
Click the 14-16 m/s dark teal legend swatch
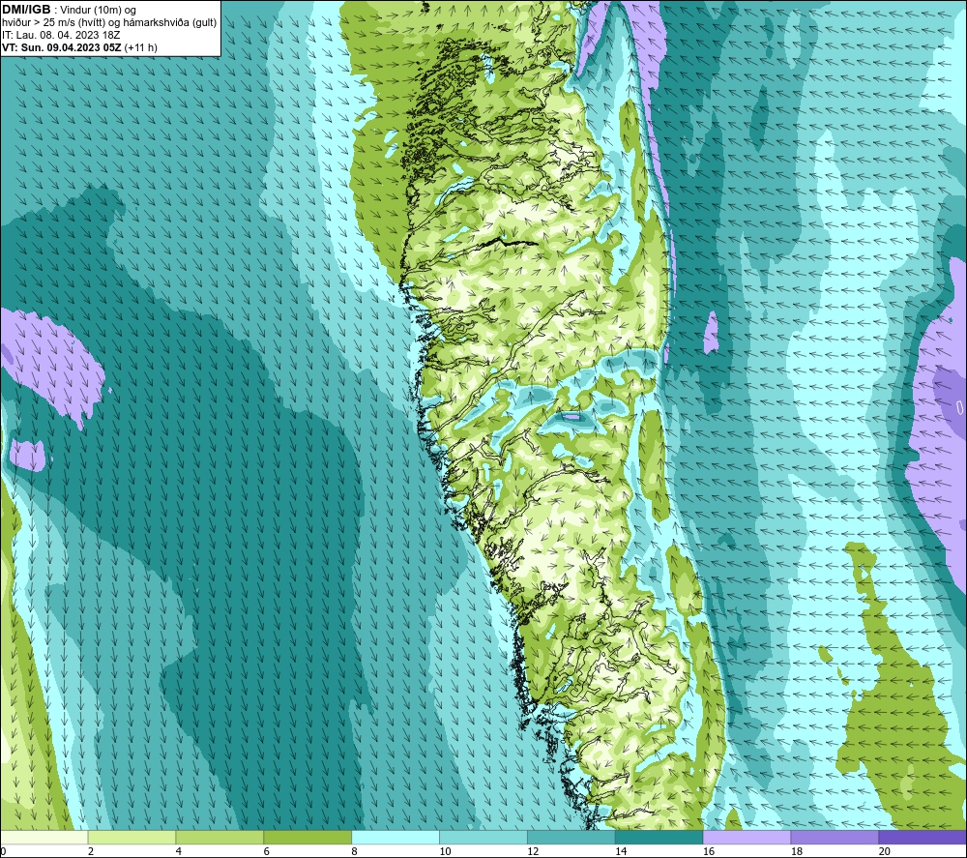[x=659, y=837]
